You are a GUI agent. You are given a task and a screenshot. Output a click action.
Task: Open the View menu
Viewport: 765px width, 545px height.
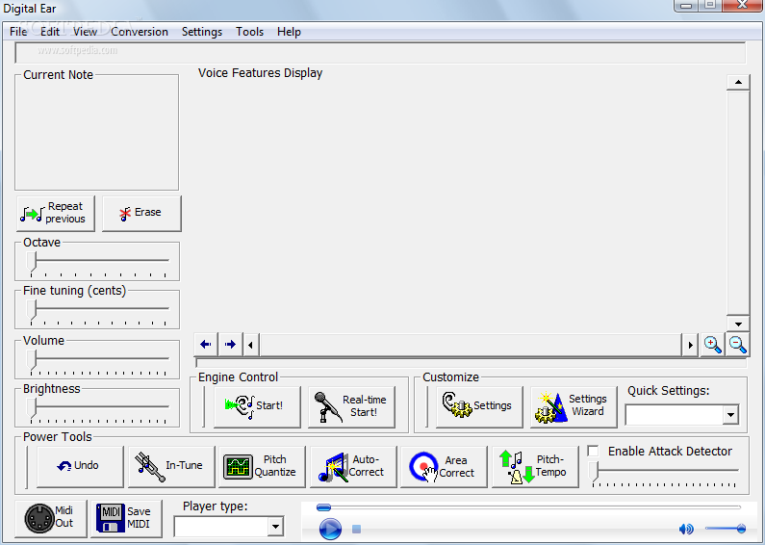click(85, 32)
